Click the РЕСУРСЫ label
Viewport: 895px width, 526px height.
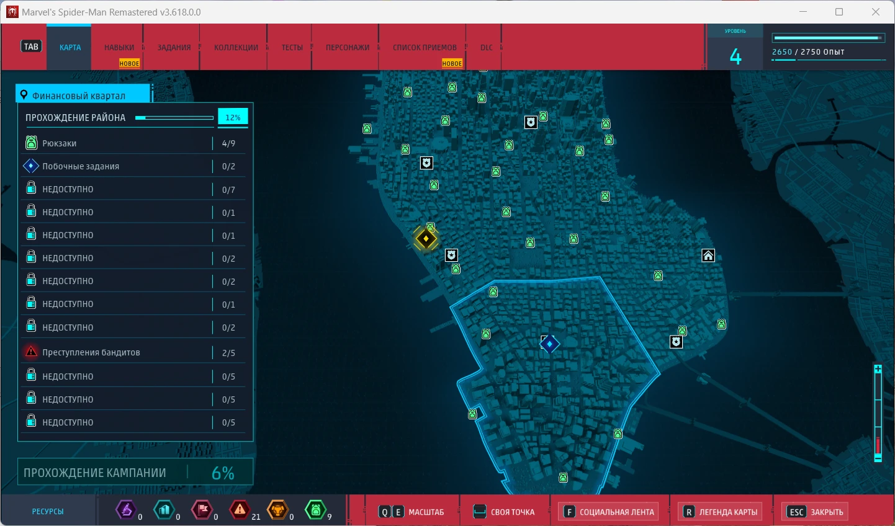(x=48, y=512)
